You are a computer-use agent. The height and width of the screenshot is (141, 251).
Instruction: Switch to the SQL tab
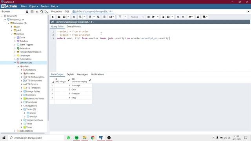pyautogui.click(x=67, y=11)
